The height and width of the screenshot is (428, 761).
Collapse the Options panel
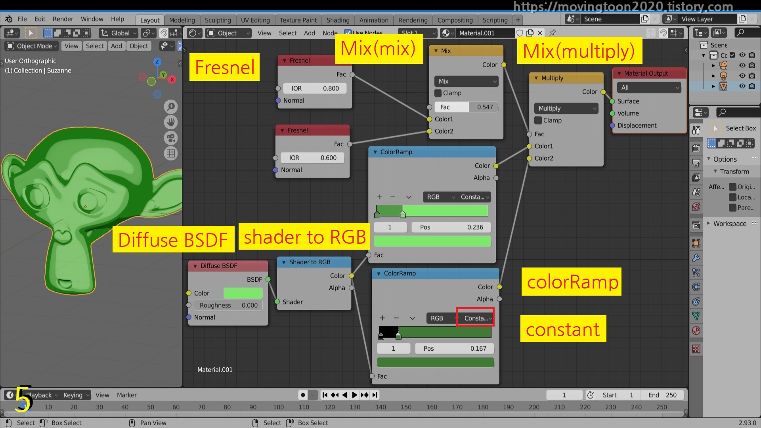(725, 159)
